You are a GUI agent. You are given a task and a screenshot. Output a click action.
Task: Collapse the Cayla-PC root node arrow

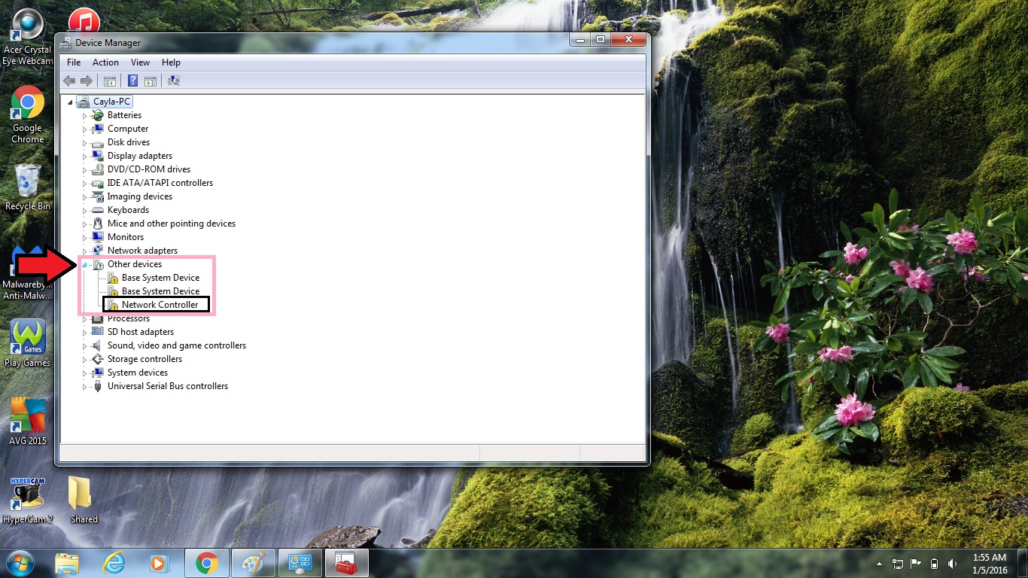[71, 102]
